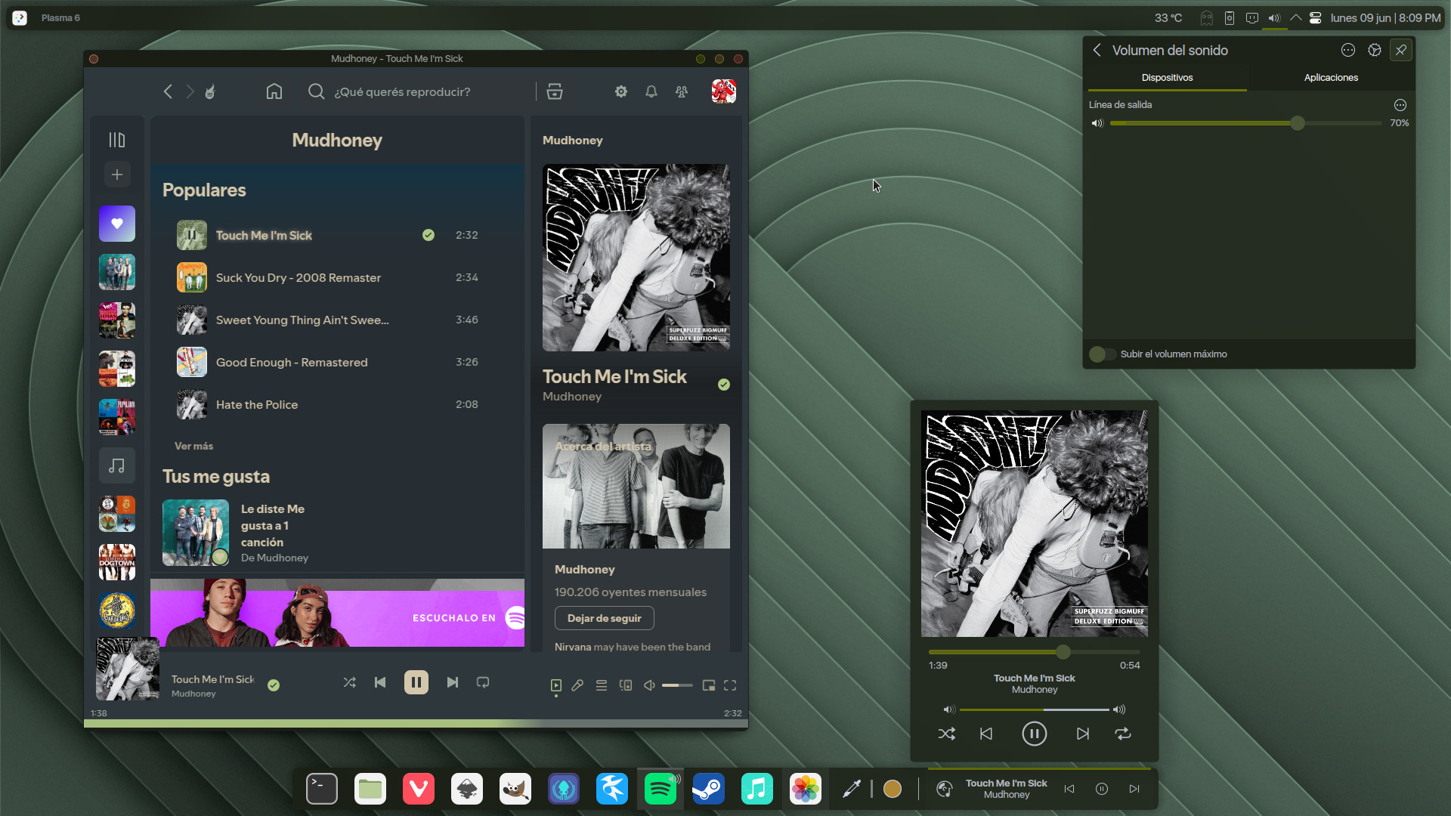Screen dimensions: 1451x816
Task: Click Dejar de seguir button
Action: pyautogui.click(x=605, y=618)
